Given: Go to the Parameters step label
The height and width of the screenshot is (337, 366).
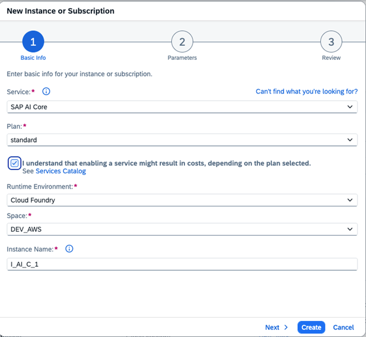Looking at the screenshot, I should (182, 58).
